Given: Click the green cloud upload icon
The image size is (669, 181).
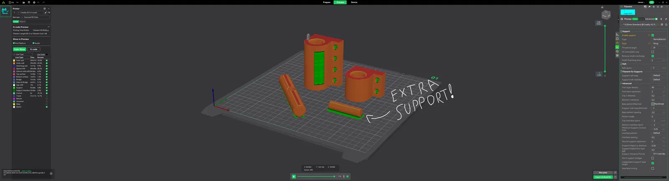Looking at the screenshot, I should 651,2.
